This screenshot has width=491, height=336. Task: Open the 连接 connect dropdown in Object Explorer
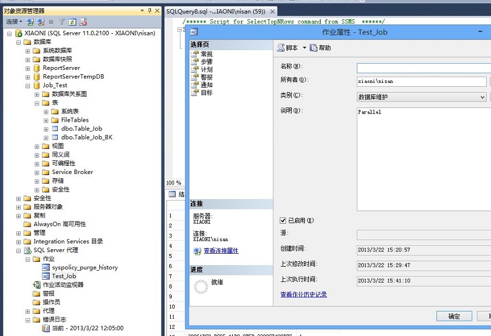(14, 22)
